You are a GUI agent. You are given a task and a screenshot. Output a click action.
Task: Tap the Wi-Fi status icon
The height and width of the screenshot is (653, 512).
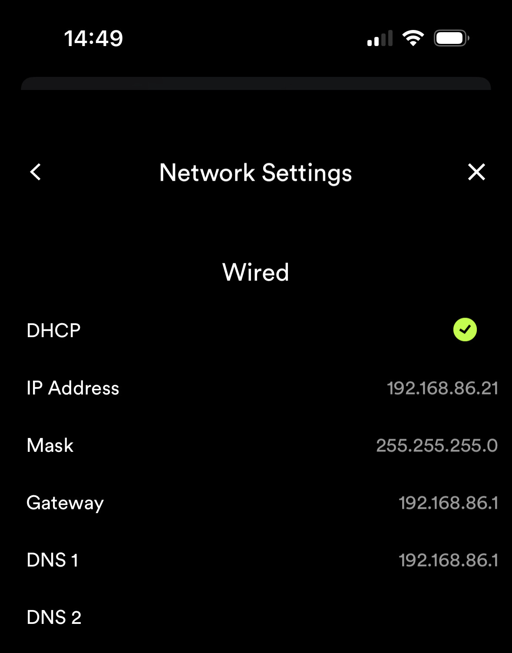click(413, 38)
